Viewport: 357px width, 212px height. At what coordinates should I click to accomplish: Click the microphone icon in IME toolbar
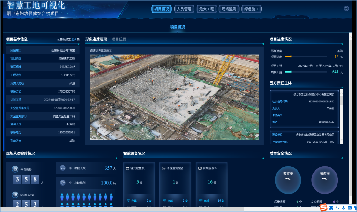pyautogui.click(x=344, y=208)
